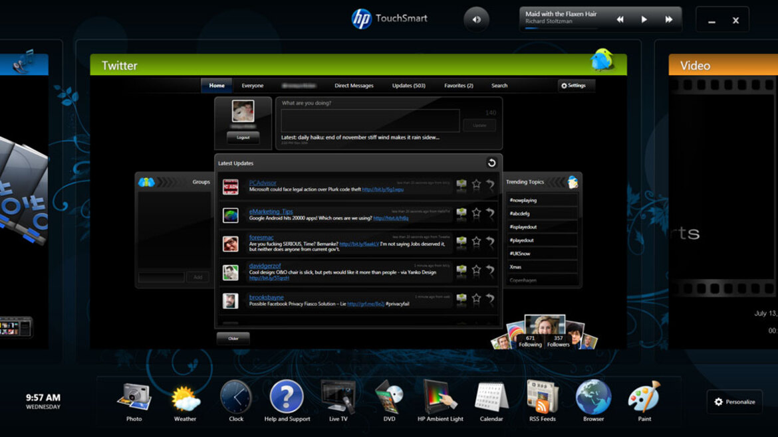This screenshot has width=778, height=437.
Task: Switch to the Home tab
Action: click(x=216, y=86)
